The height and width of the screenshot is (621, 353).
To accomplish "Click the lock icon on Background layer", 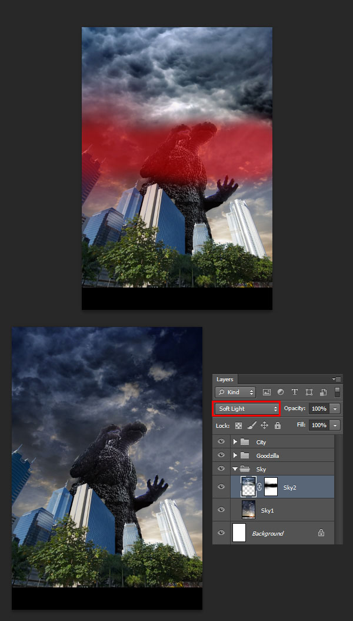I will [x=321, y=533].
